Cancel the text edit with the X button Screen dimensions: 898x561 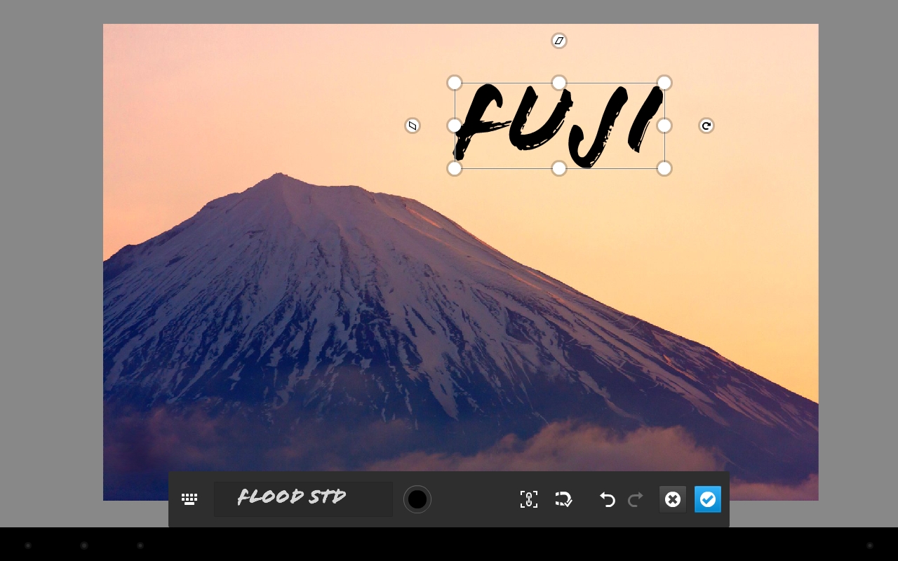click(673, 499)
